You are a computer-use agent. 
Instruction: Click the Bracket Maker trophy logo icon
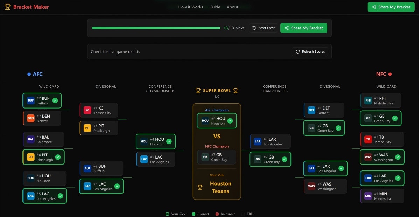click(7, 7)
